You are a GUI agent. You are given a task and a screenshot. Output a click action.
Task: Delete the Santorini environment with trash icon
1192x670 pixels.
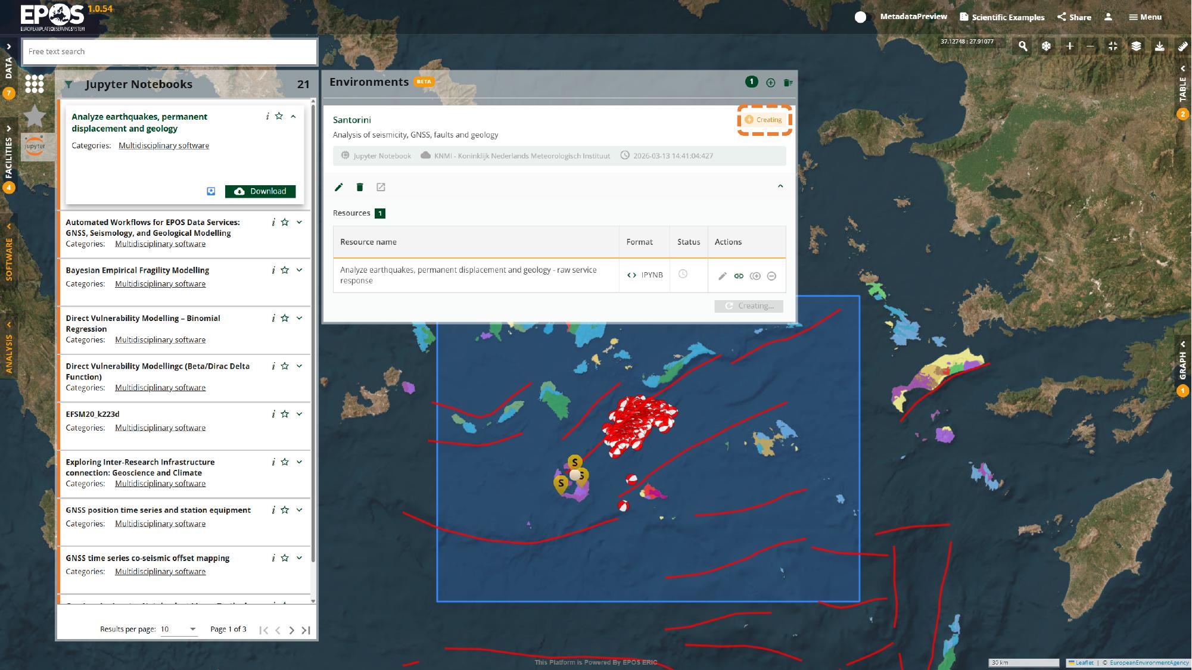click(x=360, y=187)
